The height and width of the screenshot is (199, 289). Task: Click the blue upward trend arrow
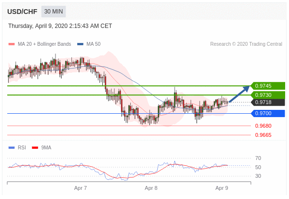tap(239, 94)
